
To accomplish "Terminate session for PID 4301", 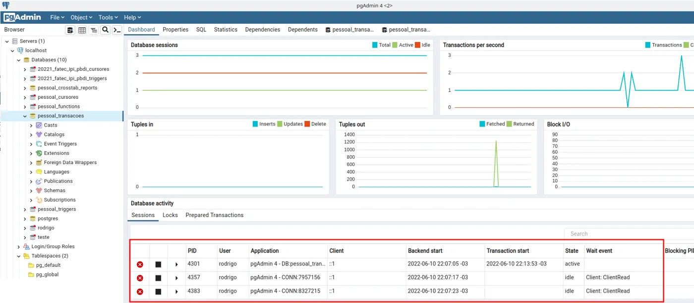I will point(140,264).
